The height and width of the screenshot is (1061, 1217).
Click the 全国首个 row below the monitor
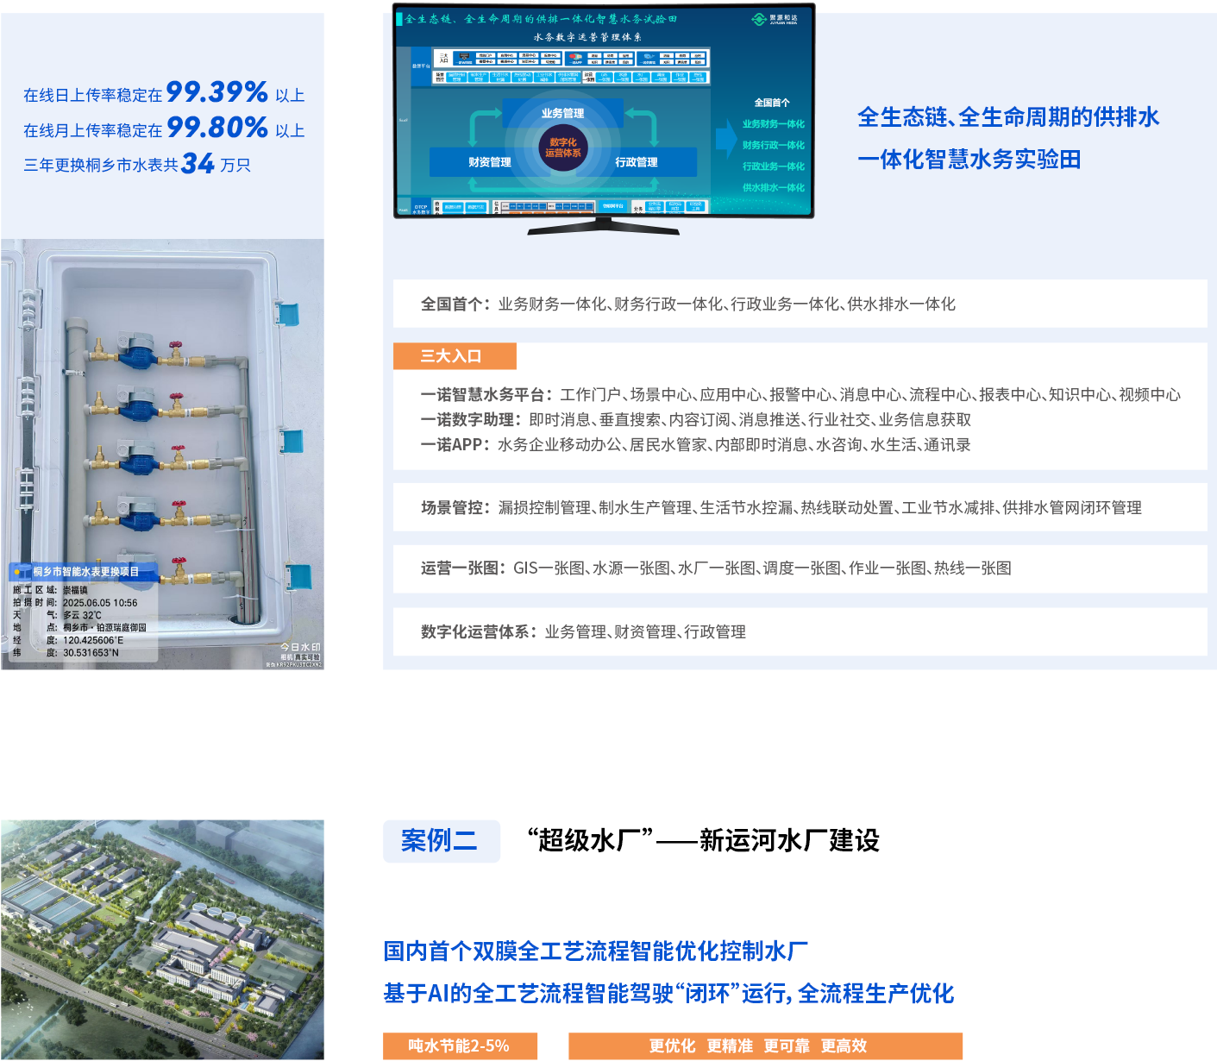click(x=800, y=304)
